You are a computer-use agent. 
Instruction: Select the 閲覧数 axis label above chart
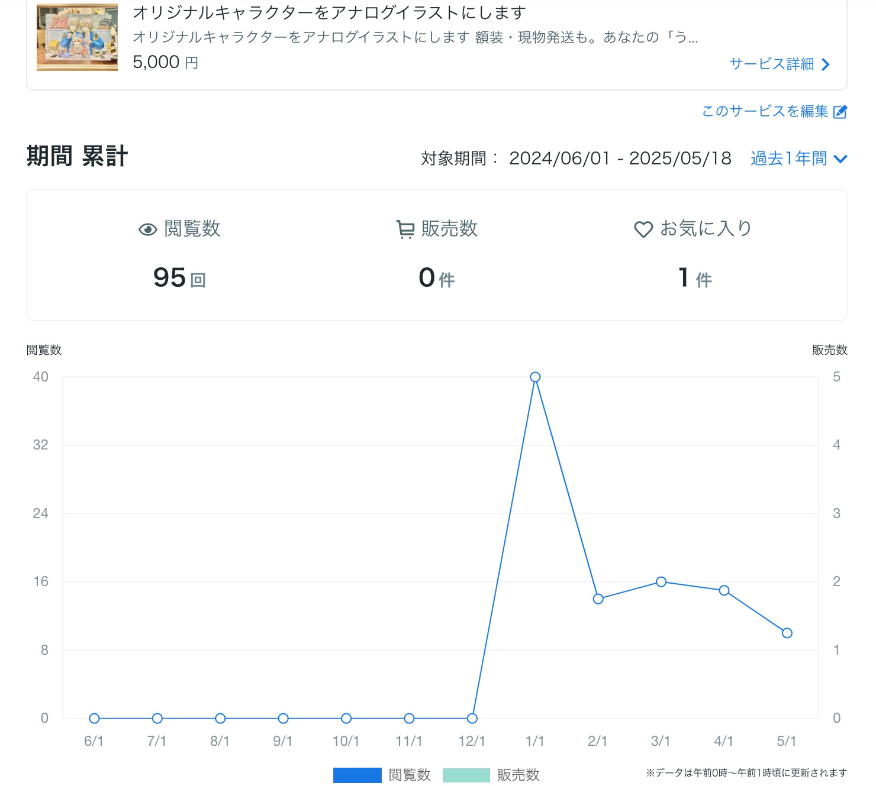44,350
